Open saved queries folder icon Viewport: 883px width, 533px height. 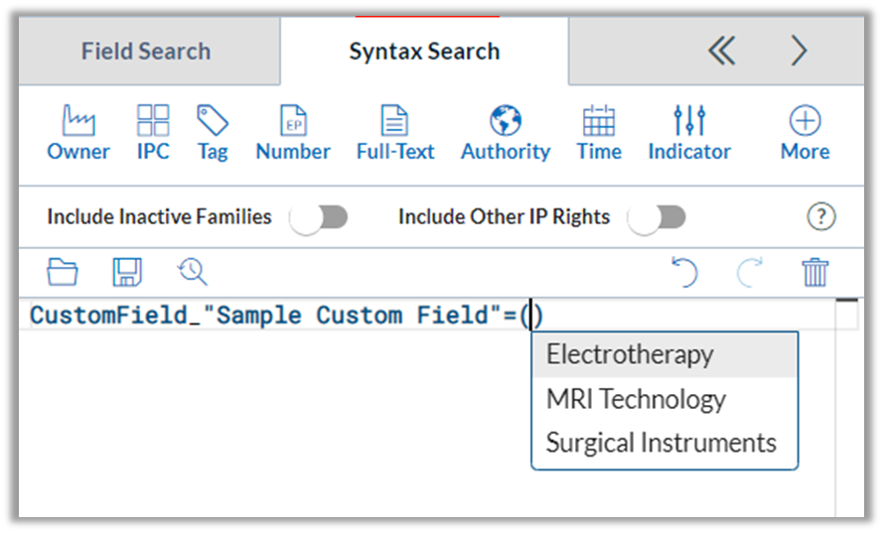pyautogui.click(x=63, y=272)
